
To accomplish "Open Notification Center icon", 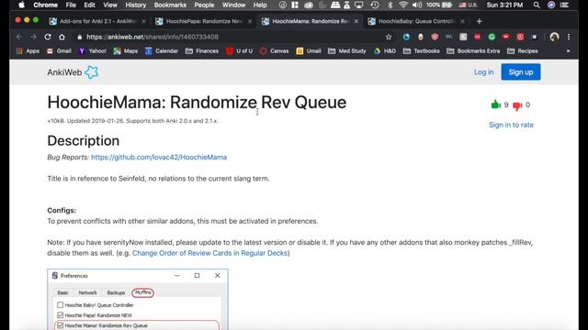I will click(x=564, y=5).
